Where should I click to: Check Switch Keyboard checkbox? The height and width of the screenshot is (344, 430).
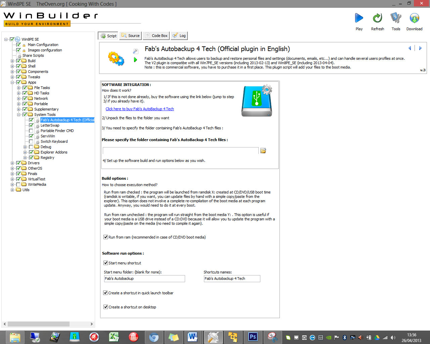(31, 141)
